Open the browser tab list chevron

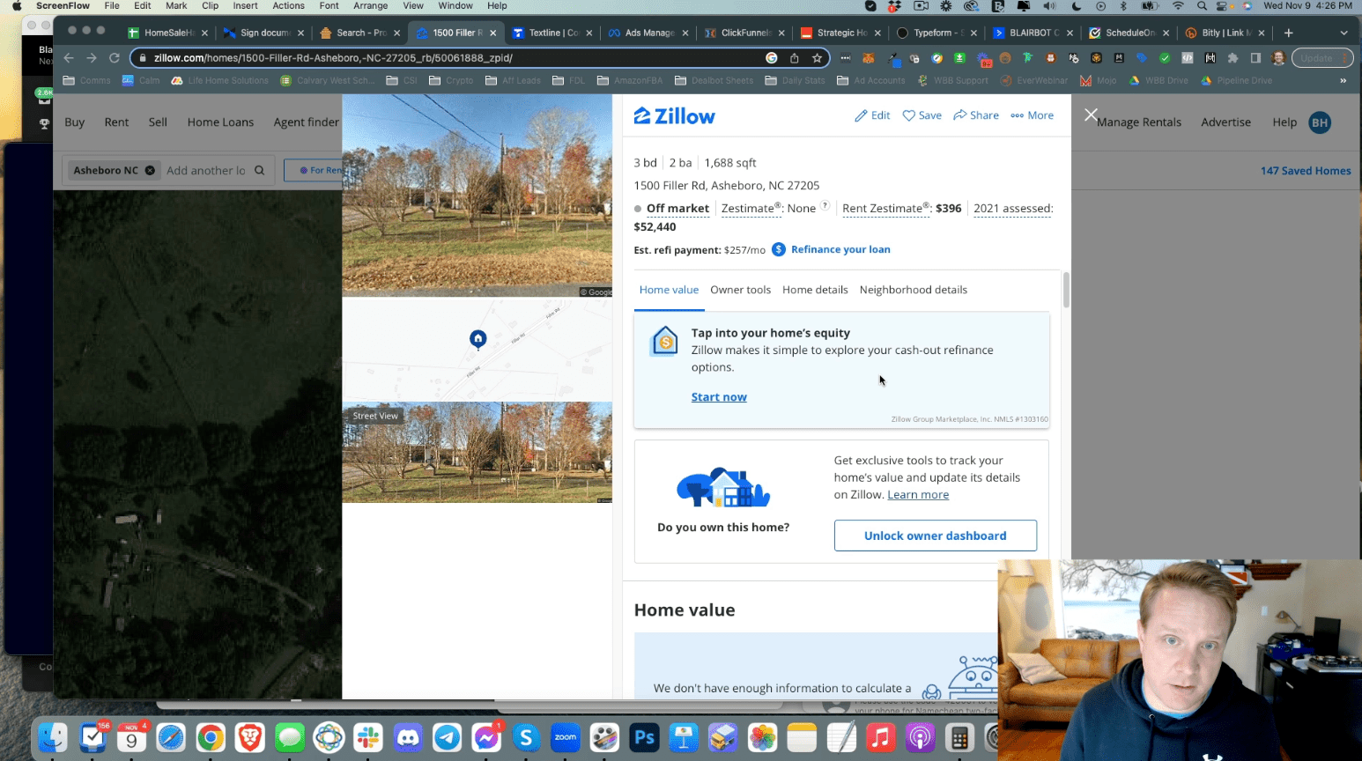(1343, 33)
